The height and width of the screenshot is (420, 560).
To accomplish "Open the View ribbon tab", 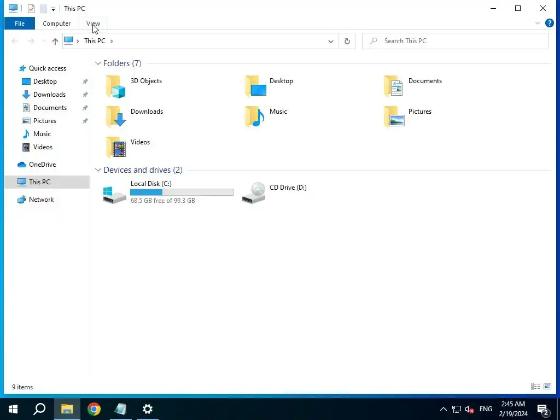I will [93, 24].
